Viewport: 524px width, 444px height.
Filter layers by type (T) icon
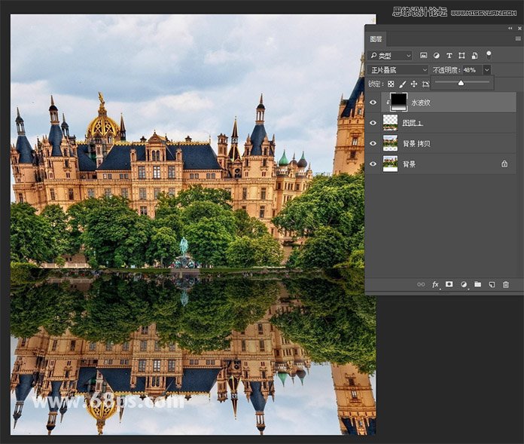[x=449, y=56]
